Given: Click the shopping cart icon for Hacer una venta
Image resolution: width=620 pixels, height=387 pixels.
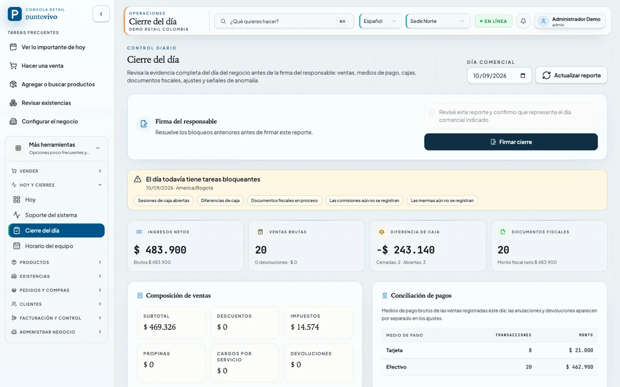Looking at the screenshot, I should [x=14, y=66].
